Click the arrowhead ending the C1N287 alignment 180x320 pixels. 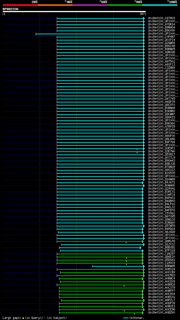pos(143,254)
